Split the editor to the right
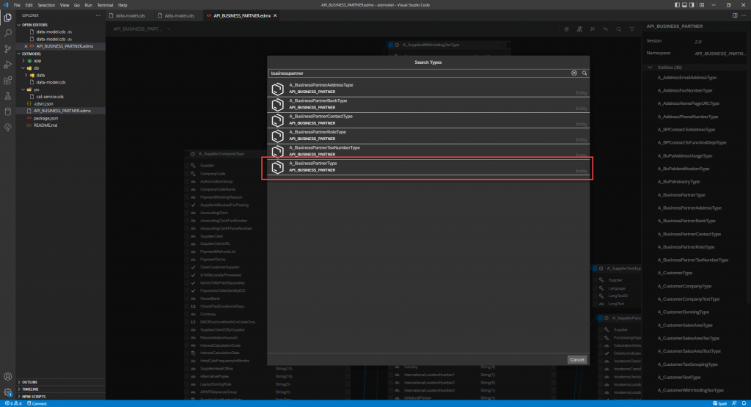The image size is (751, 407). [735, 15]
